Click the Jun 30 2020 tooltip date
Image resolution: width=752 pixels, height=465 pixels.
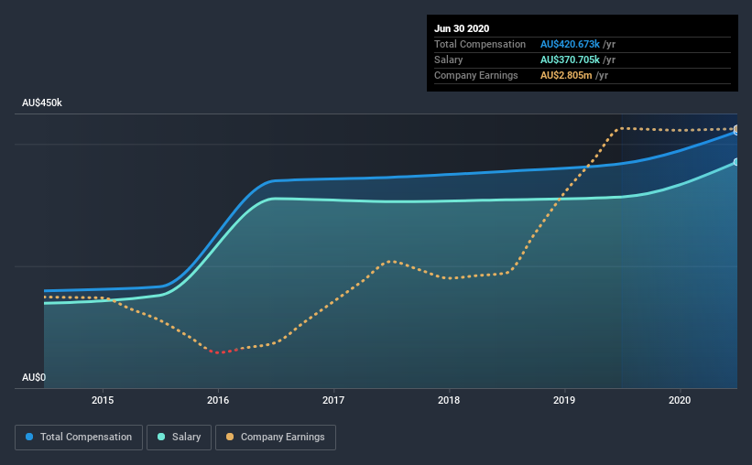pos(462,28)
